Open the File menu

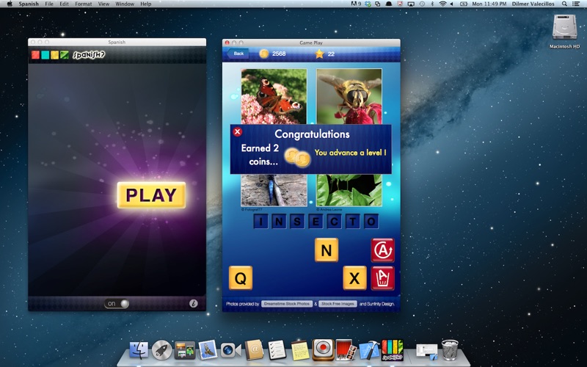pos(49,4)
